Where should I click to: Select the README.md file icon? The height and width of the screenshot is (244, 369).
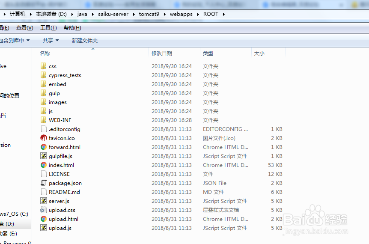tap(44, 192)
